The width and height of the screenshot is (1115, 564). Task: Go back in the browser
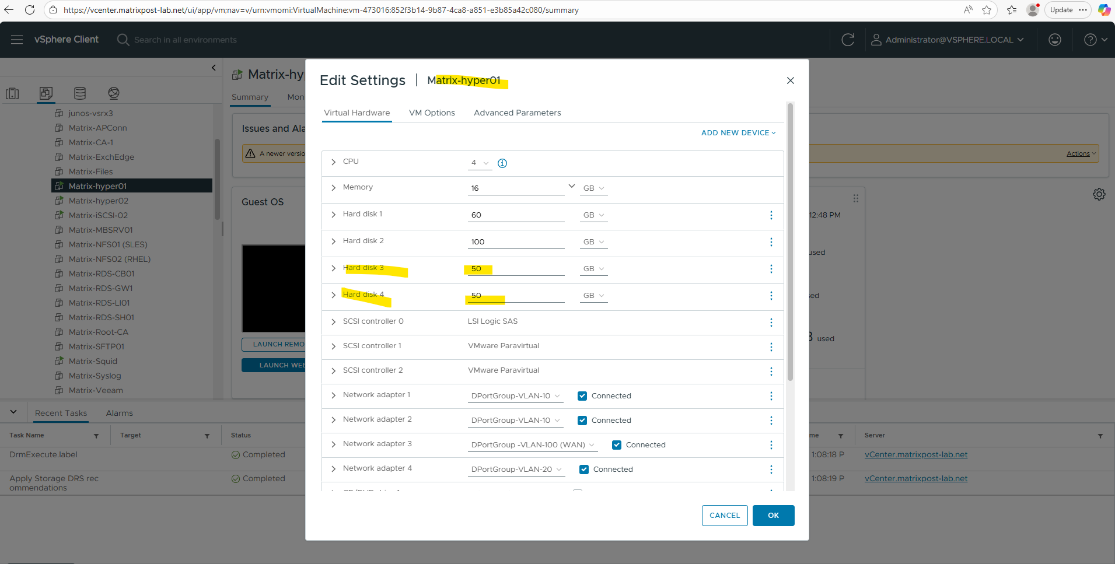tap(9, 10)
